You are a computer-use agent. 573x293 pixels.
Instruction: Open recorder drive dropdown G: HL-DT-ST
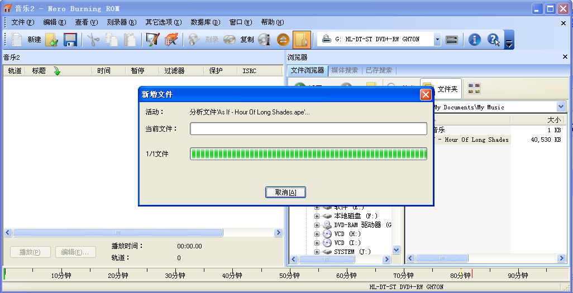pos(437,40)
